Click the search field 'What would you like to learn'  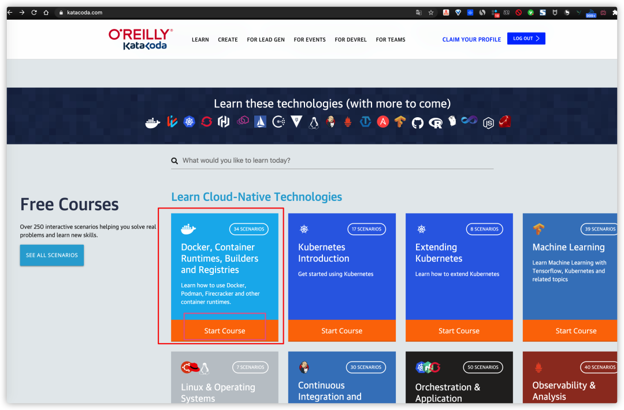click(332, 161)
